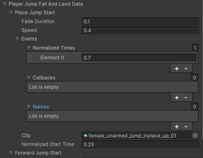Collapse the Names list foldout

point(29,107)
